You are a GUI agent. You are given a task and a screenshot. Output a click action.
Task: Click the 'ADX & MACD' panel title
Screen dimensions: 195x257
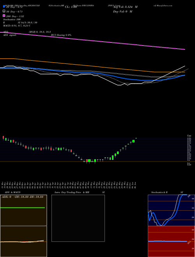tap(12, 192)
